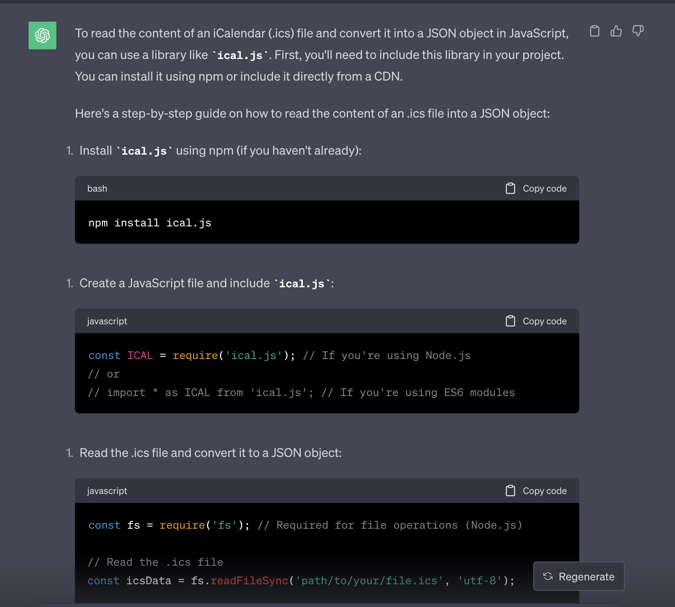Image resolution: width=675 pixels, height=607 pixels.
Task: Click the clipboard icon in the second javascript header
Action: tap(510, 491)
